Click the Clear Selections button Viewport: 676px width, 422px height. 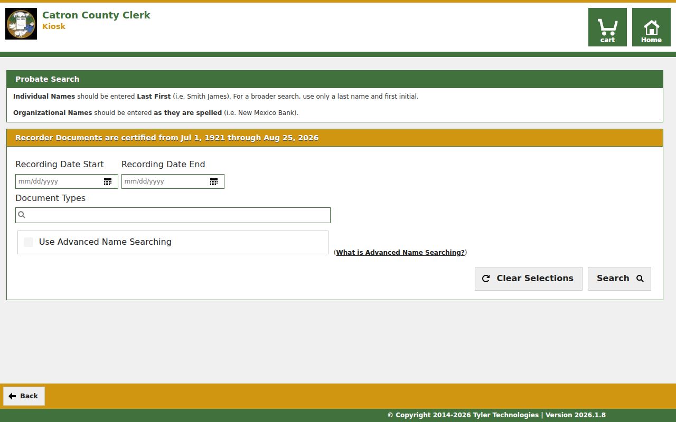click(529, 279)
